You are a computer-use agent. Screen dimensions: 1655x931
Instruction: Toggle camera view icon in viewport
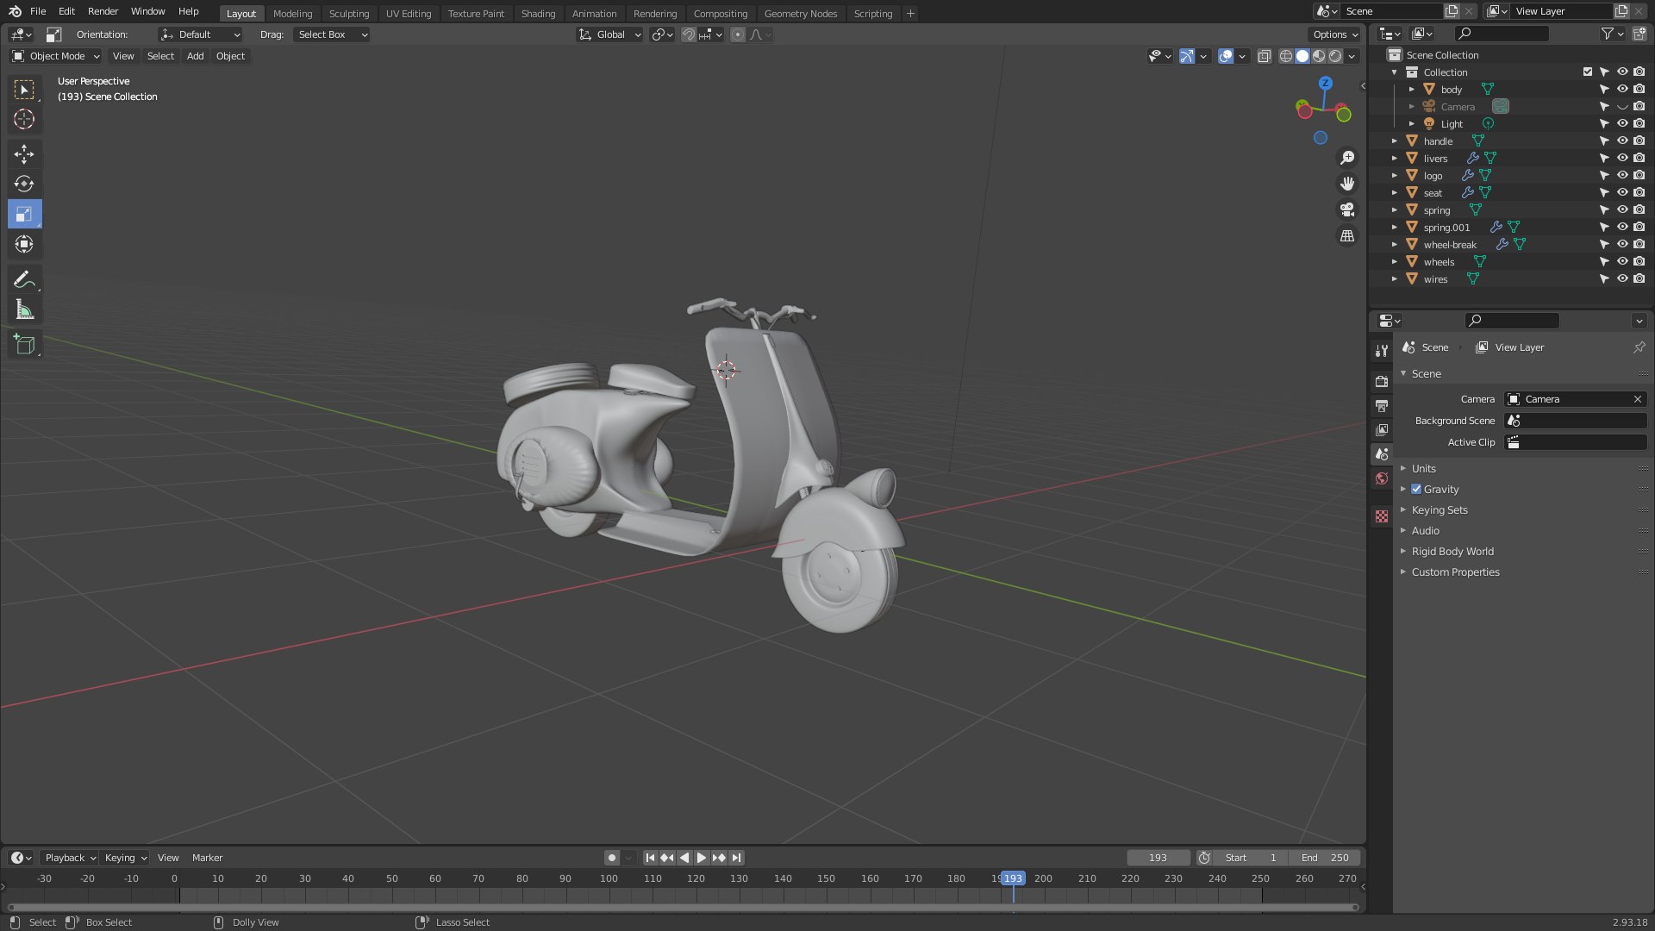click(x=1347, y=209)
